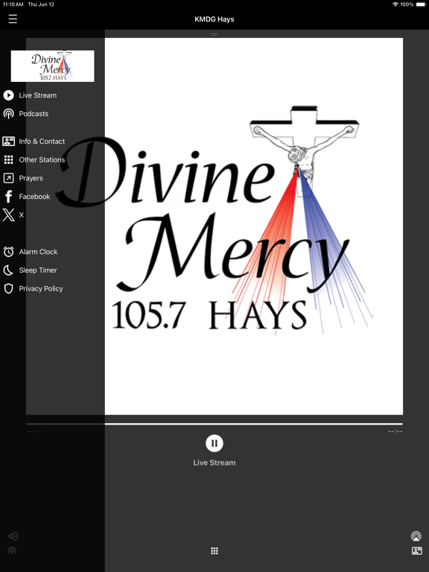
Task: Pause the live stream
Action: 214,443
